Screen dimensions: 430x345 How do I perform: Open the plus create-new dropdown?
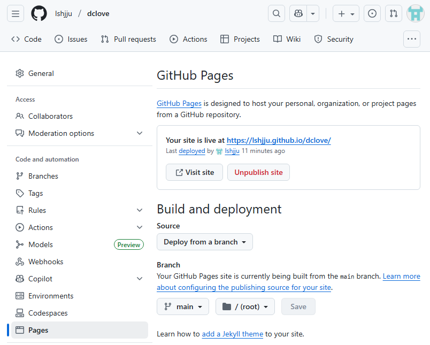pos(346,13)
